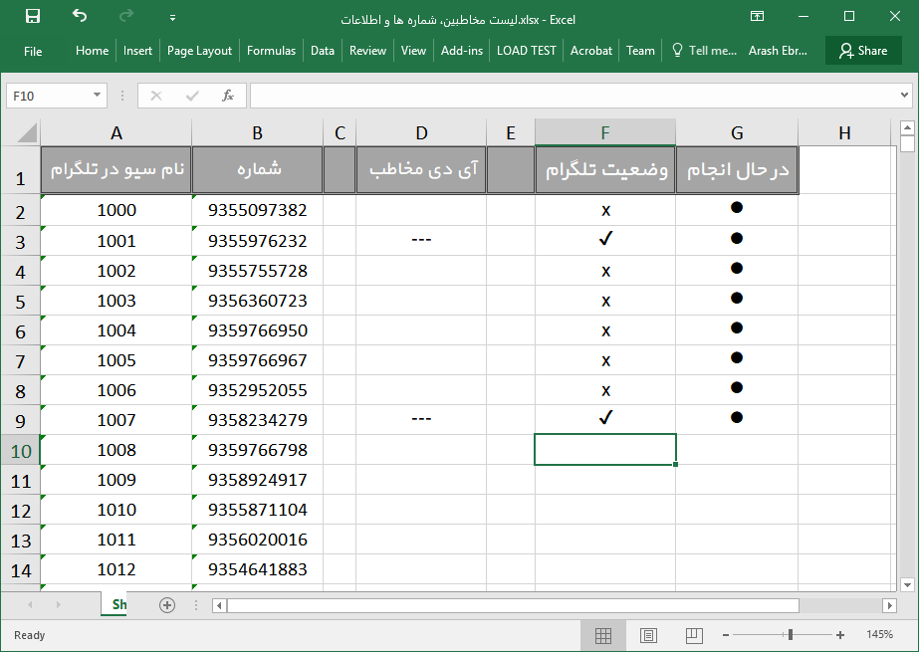Select row 5 header
This screenshot has width=919, height=652.
tap(21, 301)
